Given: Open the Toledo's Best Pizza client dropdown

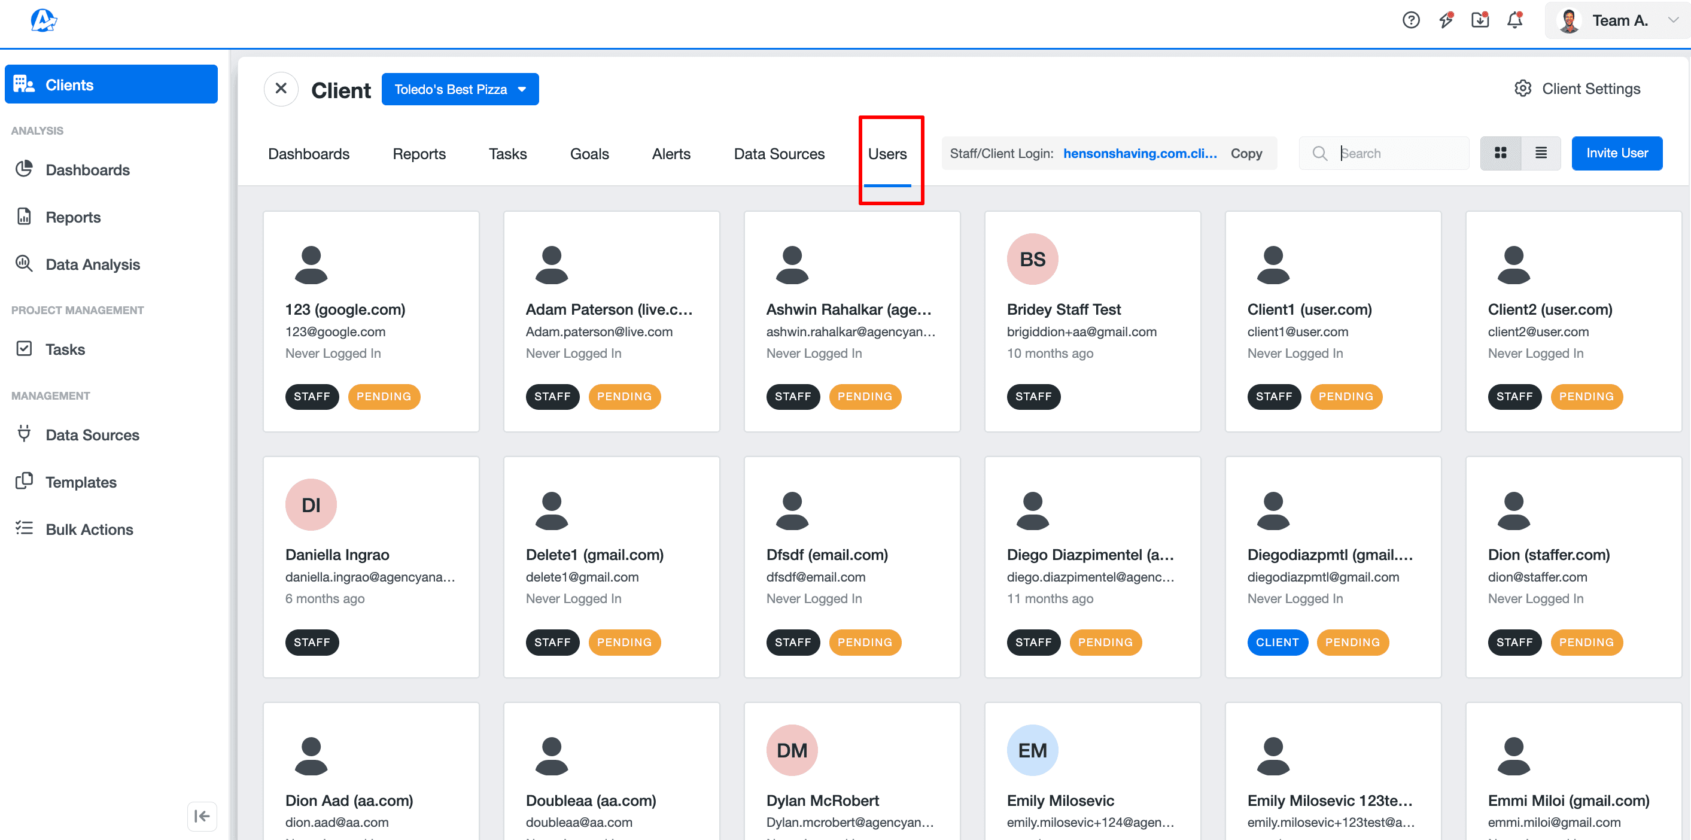Looking at the screenshot, I should 460,89.
